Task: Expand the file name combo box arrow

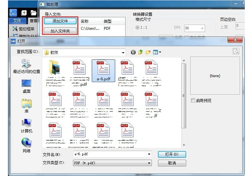Action: coord(149,155)
